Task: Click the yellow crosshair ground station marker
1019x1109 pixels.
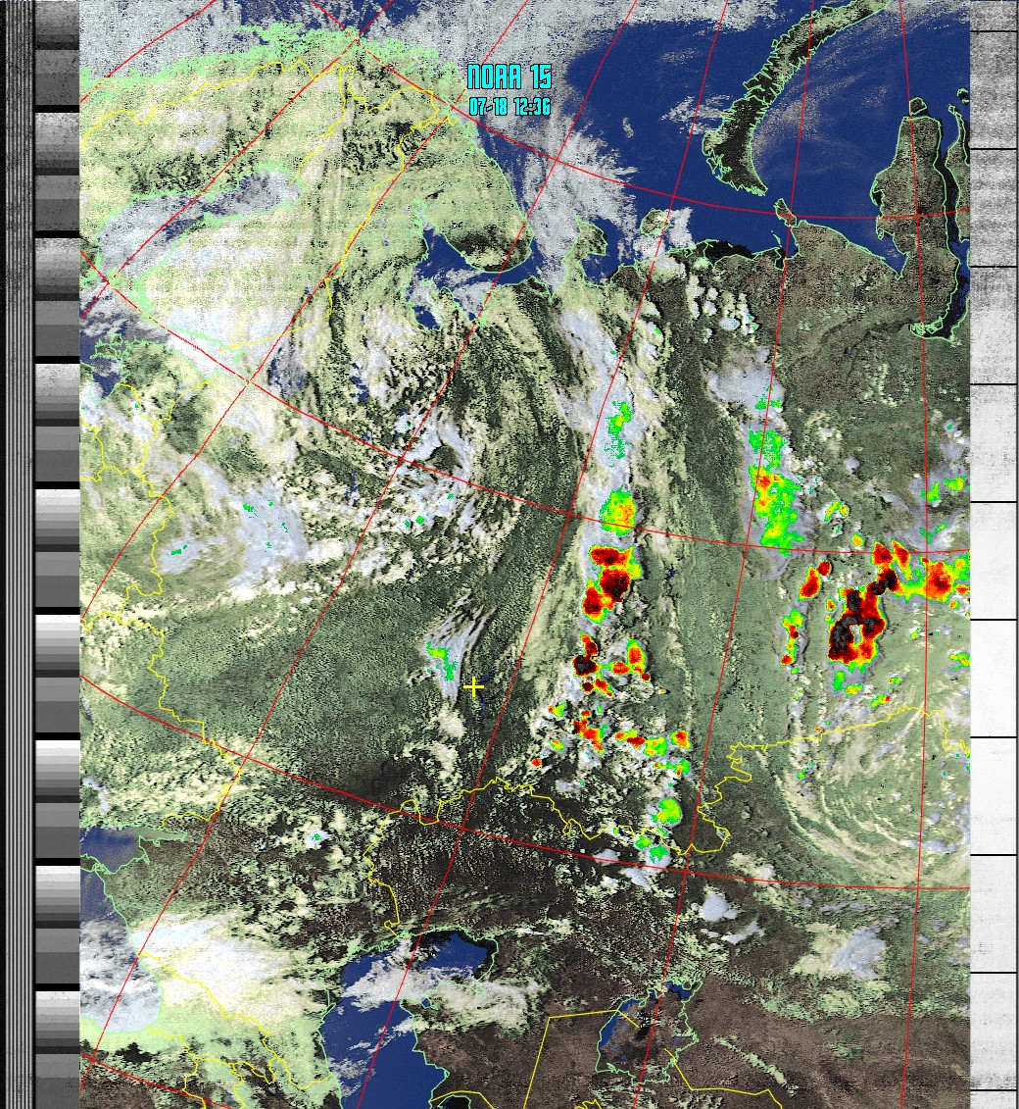Action: (474, 687)
